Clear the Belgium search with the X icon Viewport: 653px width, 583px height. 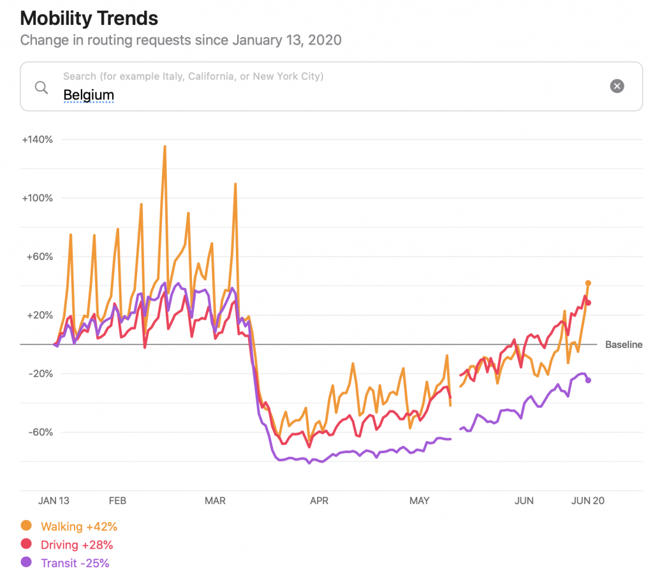click(617, 87)
